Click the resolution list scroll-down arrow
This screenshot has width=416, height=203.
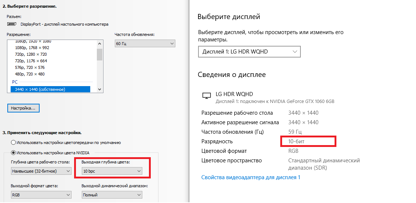point(99,89)
